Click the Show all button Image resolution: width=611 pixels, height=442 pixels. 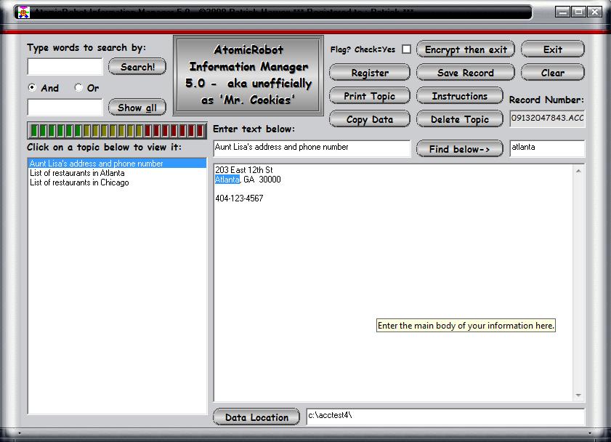[137, 107]
